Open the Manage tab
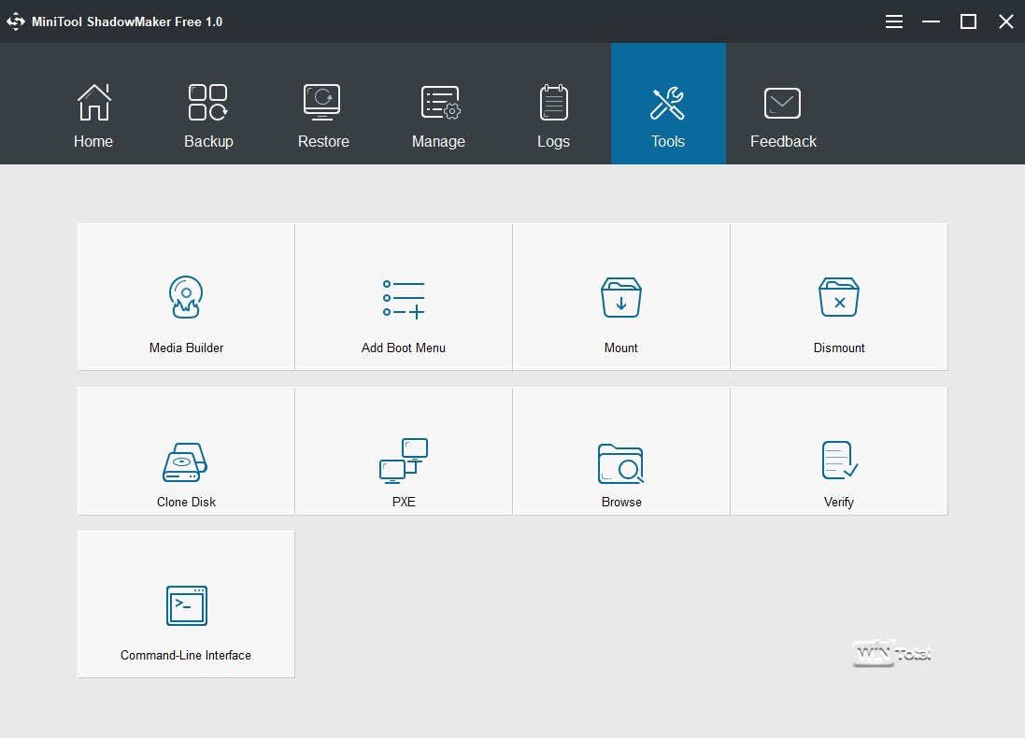Viewport: 1025px width, 738px height. pyautogui.click(x=438, y=104)
